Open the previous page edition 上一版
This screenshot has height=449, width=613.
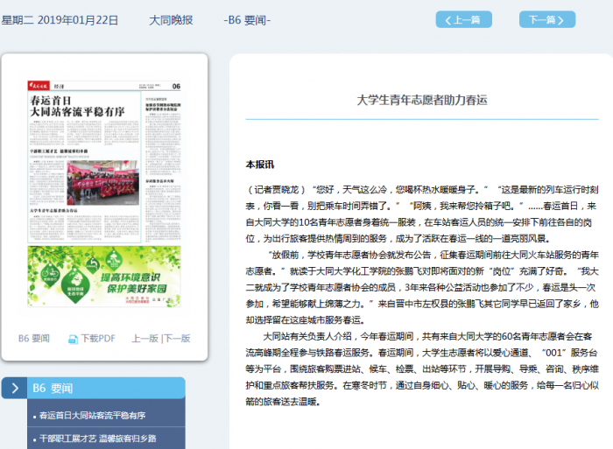144,339
